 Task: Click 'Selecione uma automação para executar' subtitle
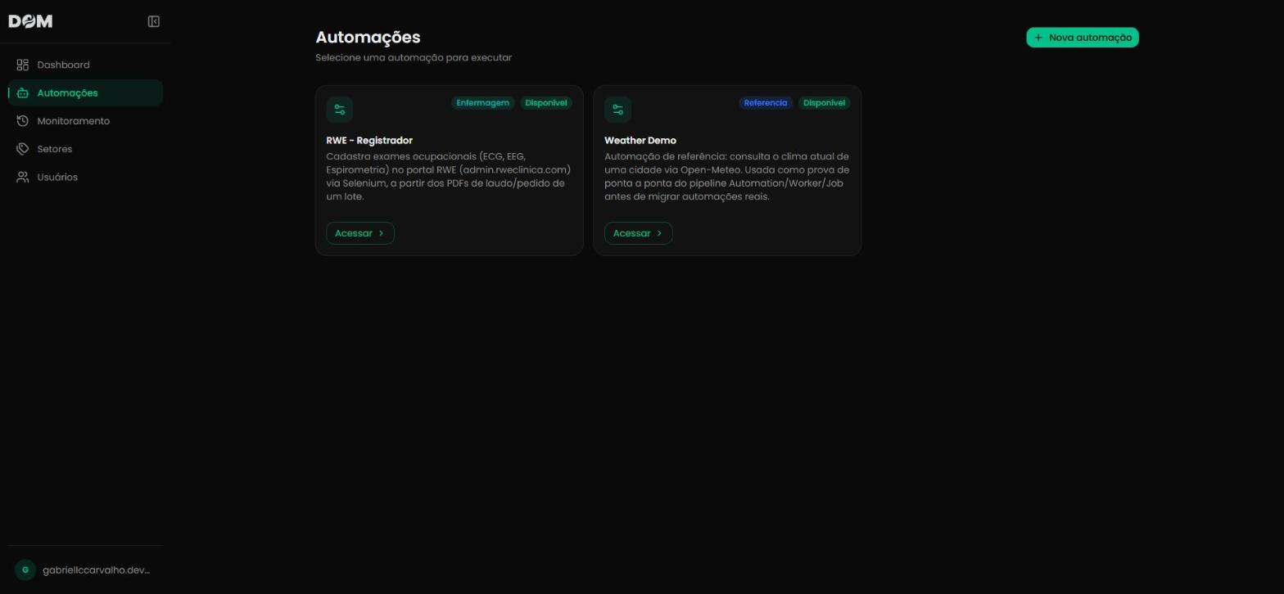414,58
